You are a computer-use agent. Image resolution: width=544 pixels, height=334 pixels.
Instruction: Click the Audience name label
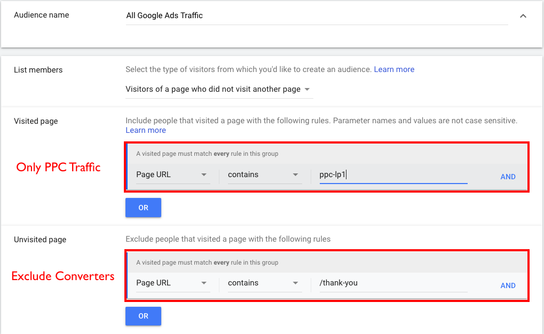[41, 15]
